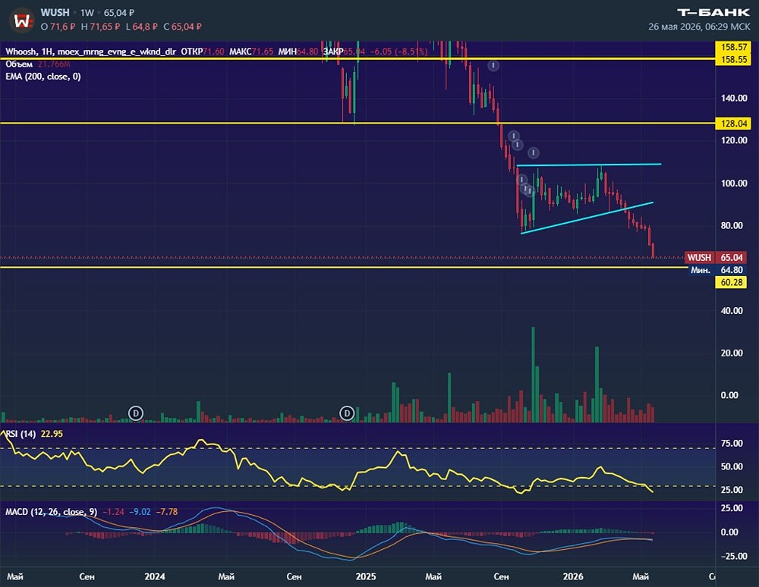Click the MACD -25.00 axis label

[734, 556]
